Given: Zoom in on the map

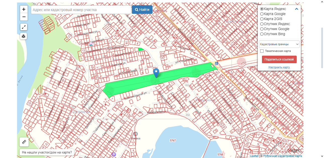Looking at the screenshot, I should click(x=24, y=9).
